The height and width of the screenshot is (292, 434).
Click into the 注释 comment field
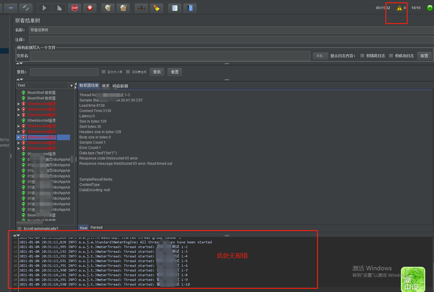[231, 40]
